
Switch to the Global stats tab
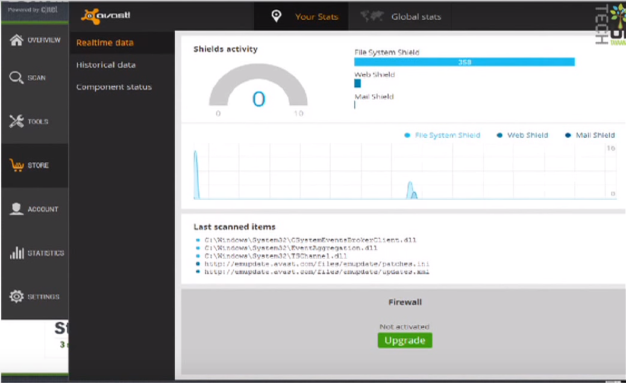tap(400, 16)
